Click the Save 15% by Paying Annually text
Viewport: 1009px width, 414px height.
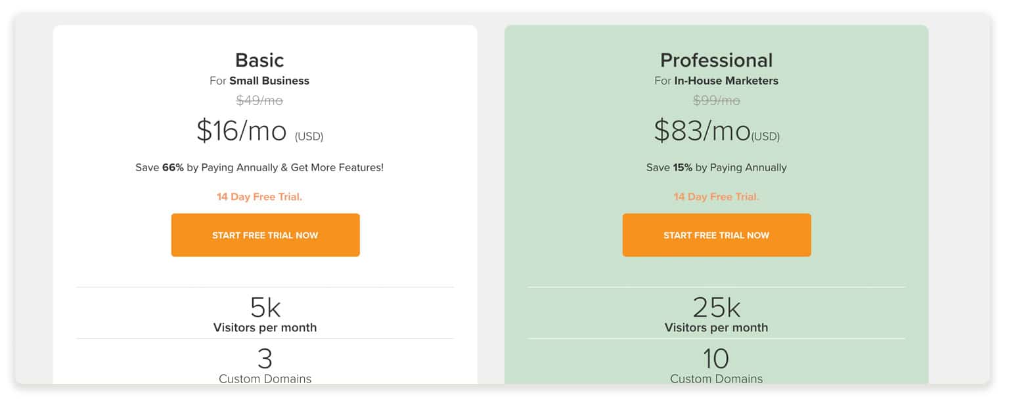(717, 167)
